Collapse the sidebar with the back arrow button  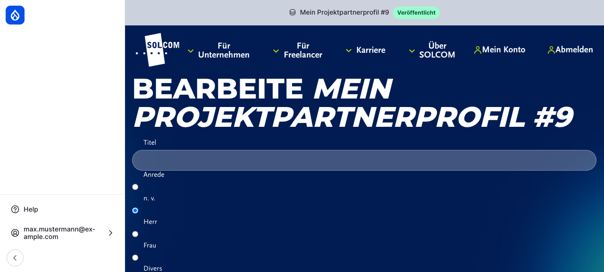coord(15,258)
